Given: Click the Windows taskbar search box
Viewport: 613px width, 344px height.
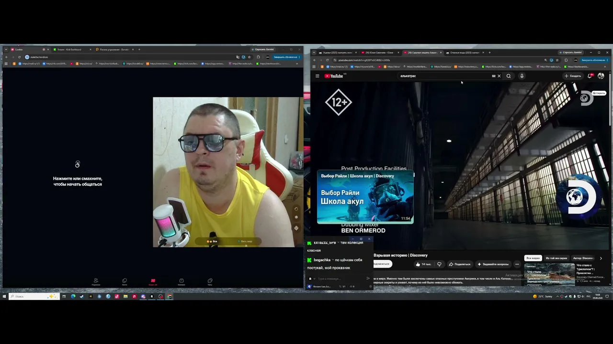Looking at the screenshot, I should [x=34, y=296].
